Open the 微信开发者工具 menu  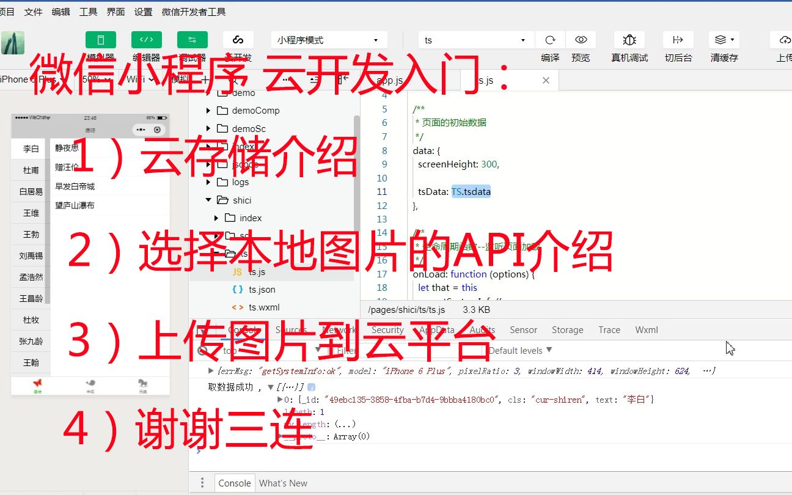[x=194, y=12]
